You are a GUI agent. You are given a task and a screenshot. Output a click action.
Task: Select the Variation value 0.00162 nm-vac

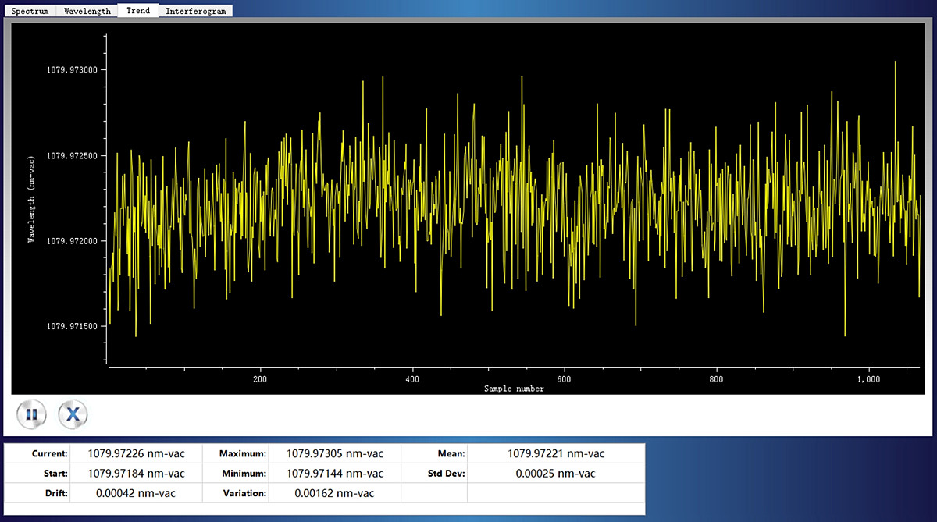(x=335, y=493)
